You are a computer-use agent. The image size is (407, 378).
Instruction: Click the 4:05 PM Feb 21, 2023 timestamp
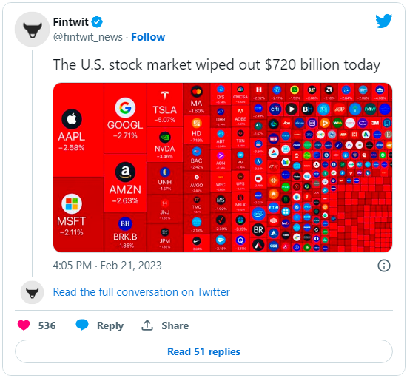click(x=107, y=266)
